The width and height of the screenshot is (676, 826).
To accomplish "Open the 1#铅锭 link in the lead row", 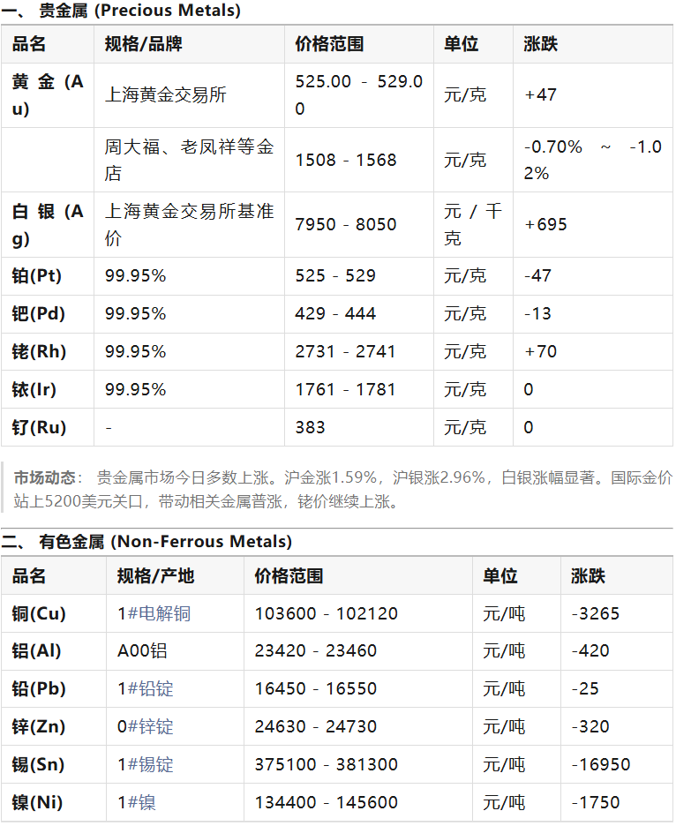I will click(145, 689).
